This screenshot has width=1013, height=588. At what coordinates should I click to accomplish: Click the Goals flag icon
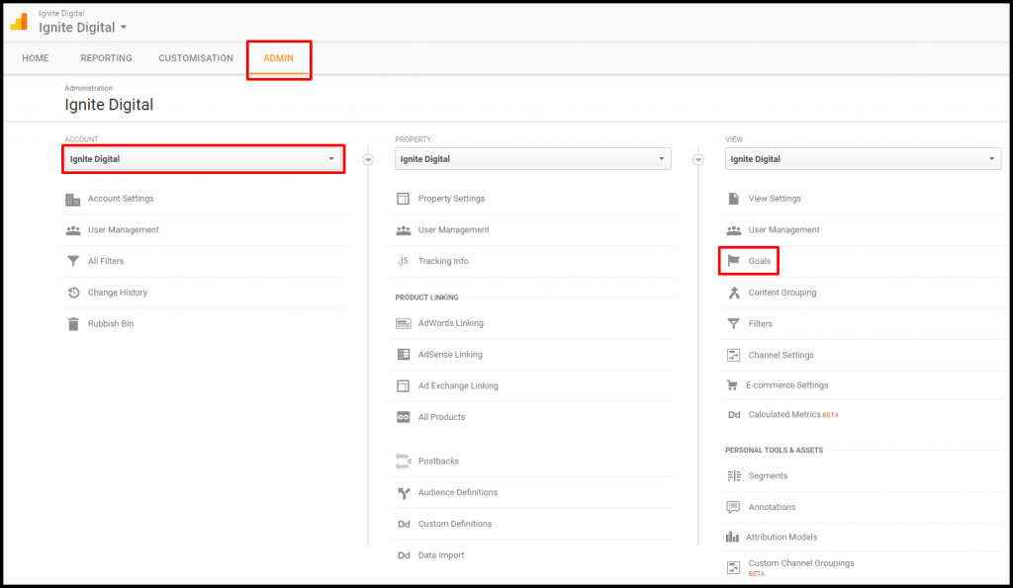pos(733,261)
